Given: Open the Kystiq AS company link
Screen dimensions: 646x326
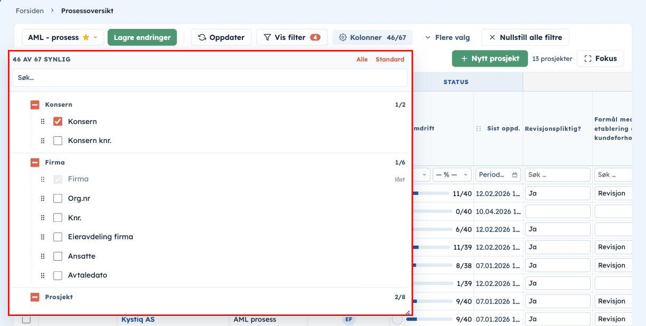Looking at the screenshot, I should point(138,319).
